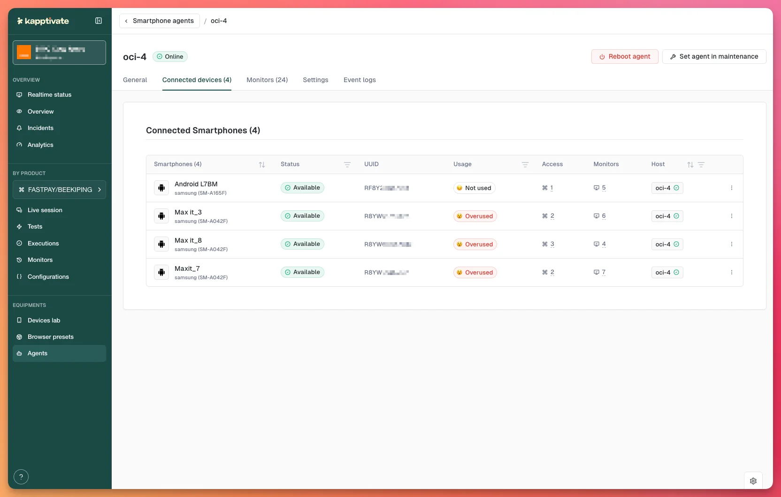The height and width of the screenshot is (497, 781).
Task: Click Overused badge for Max it_3
Action: 475,216
